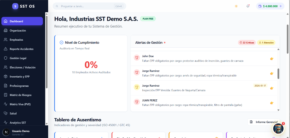Screen dimensions: 290x138
Task: Click the Usuario Demo name label
Action: 21,131
